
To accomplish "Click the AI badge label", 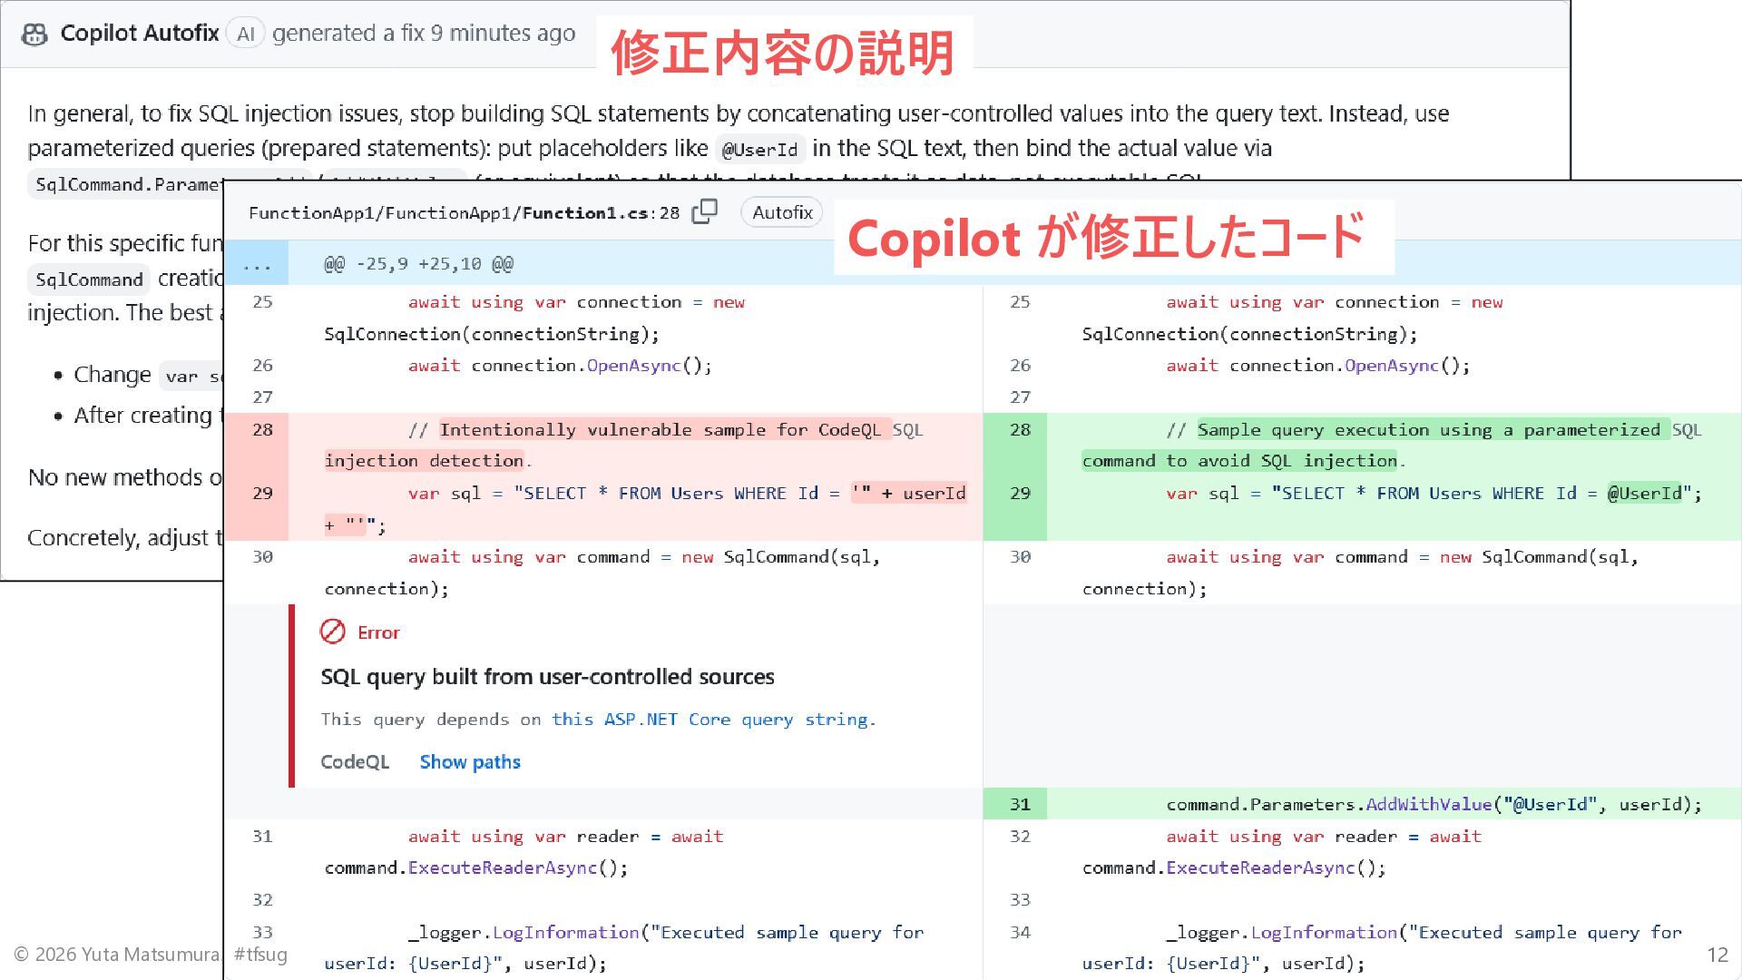I will pos(245,34).
